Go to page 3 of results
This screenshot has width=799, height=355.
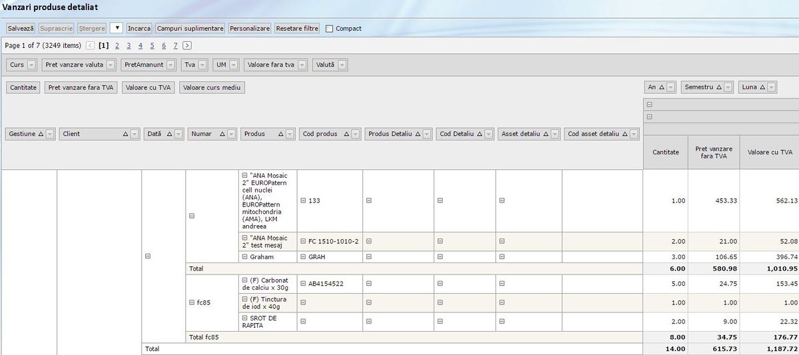(129, 46)
